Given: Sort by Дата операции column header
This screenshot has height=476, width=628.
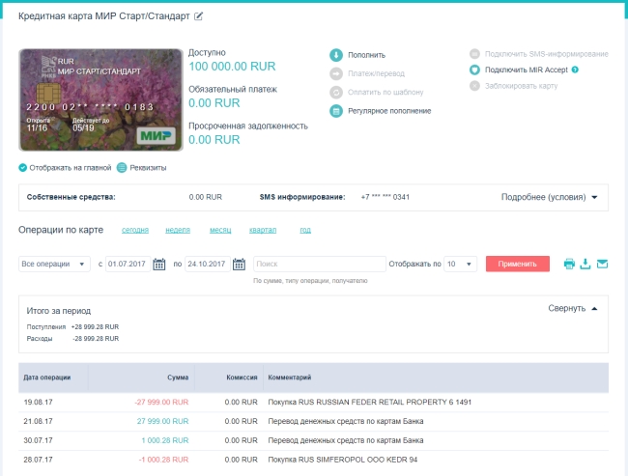Looking at the screenshot, I should click(x=47, y=378).
